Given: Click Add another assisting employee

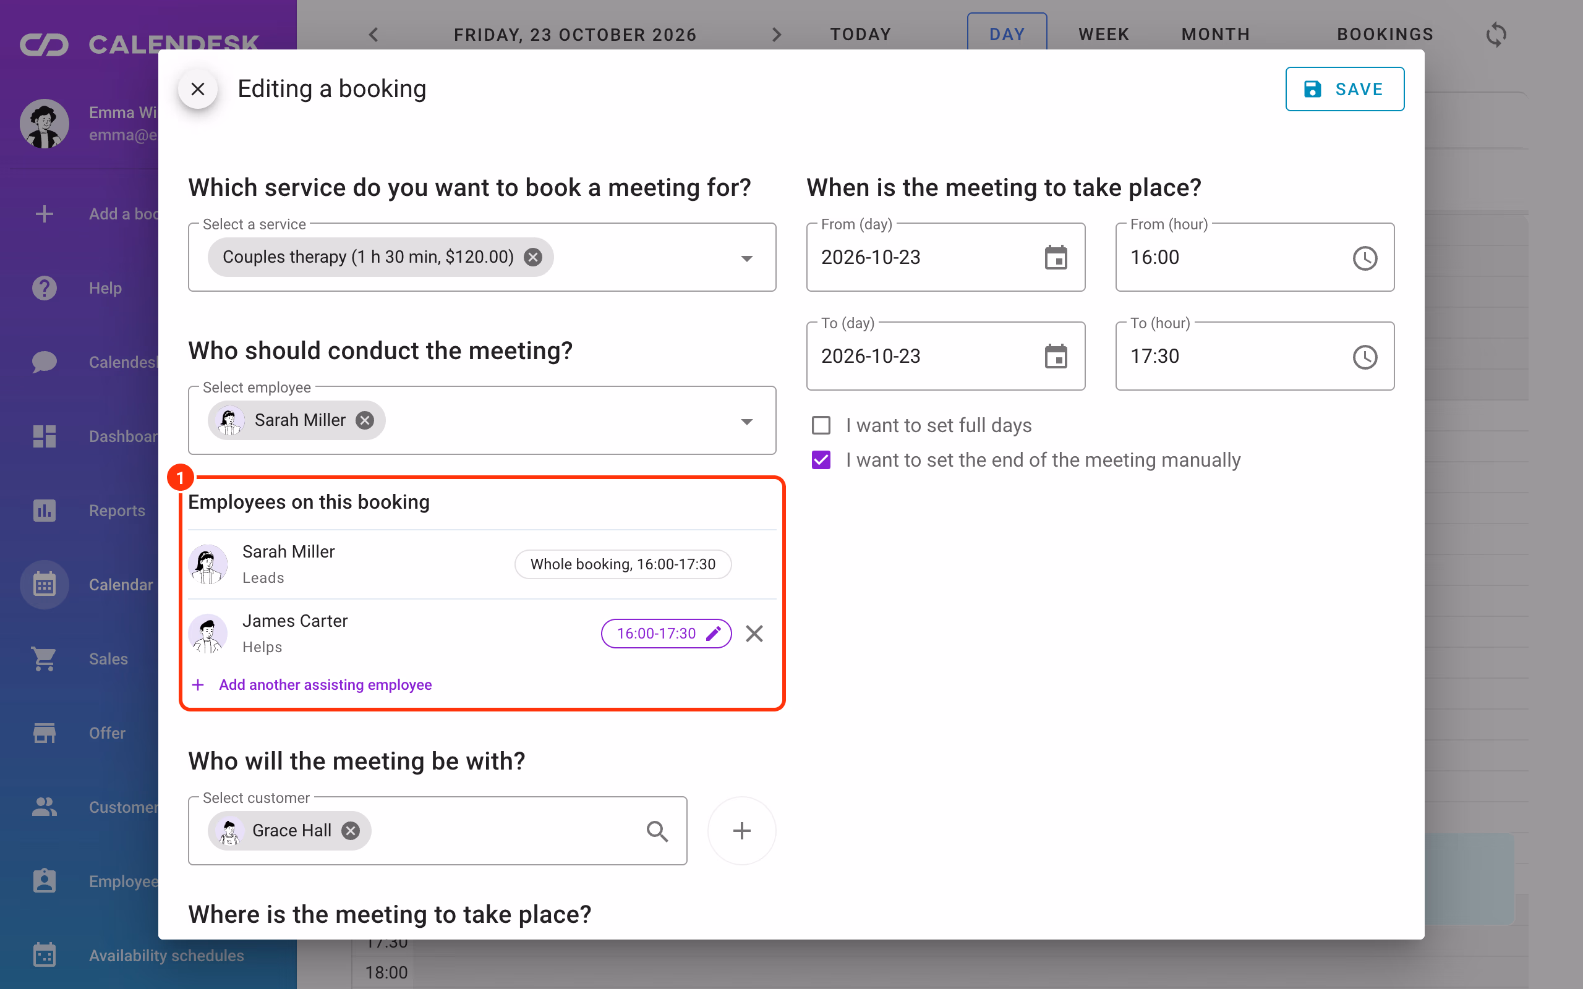Looking at the screenshot, I should point(312,685).
